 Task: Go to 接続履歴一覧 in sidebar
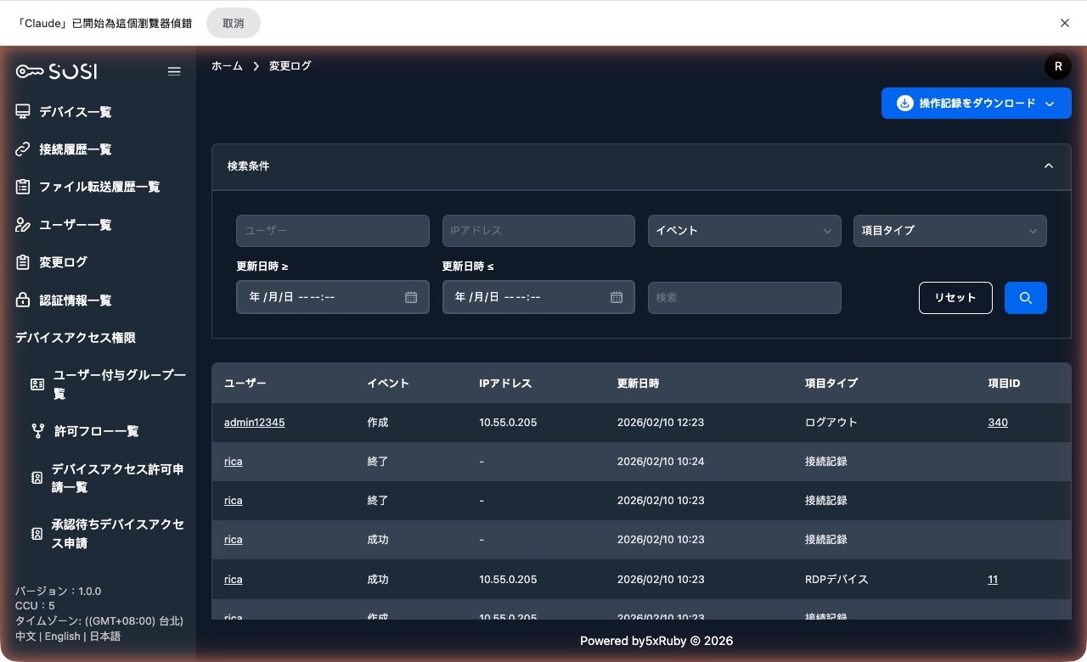(x=75, y=149)
